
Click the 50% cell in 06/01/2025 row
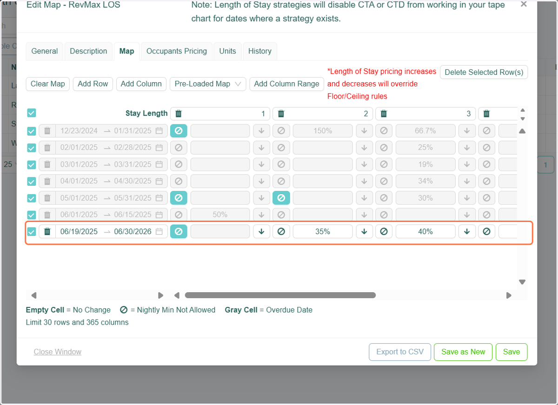click(220, 215)
